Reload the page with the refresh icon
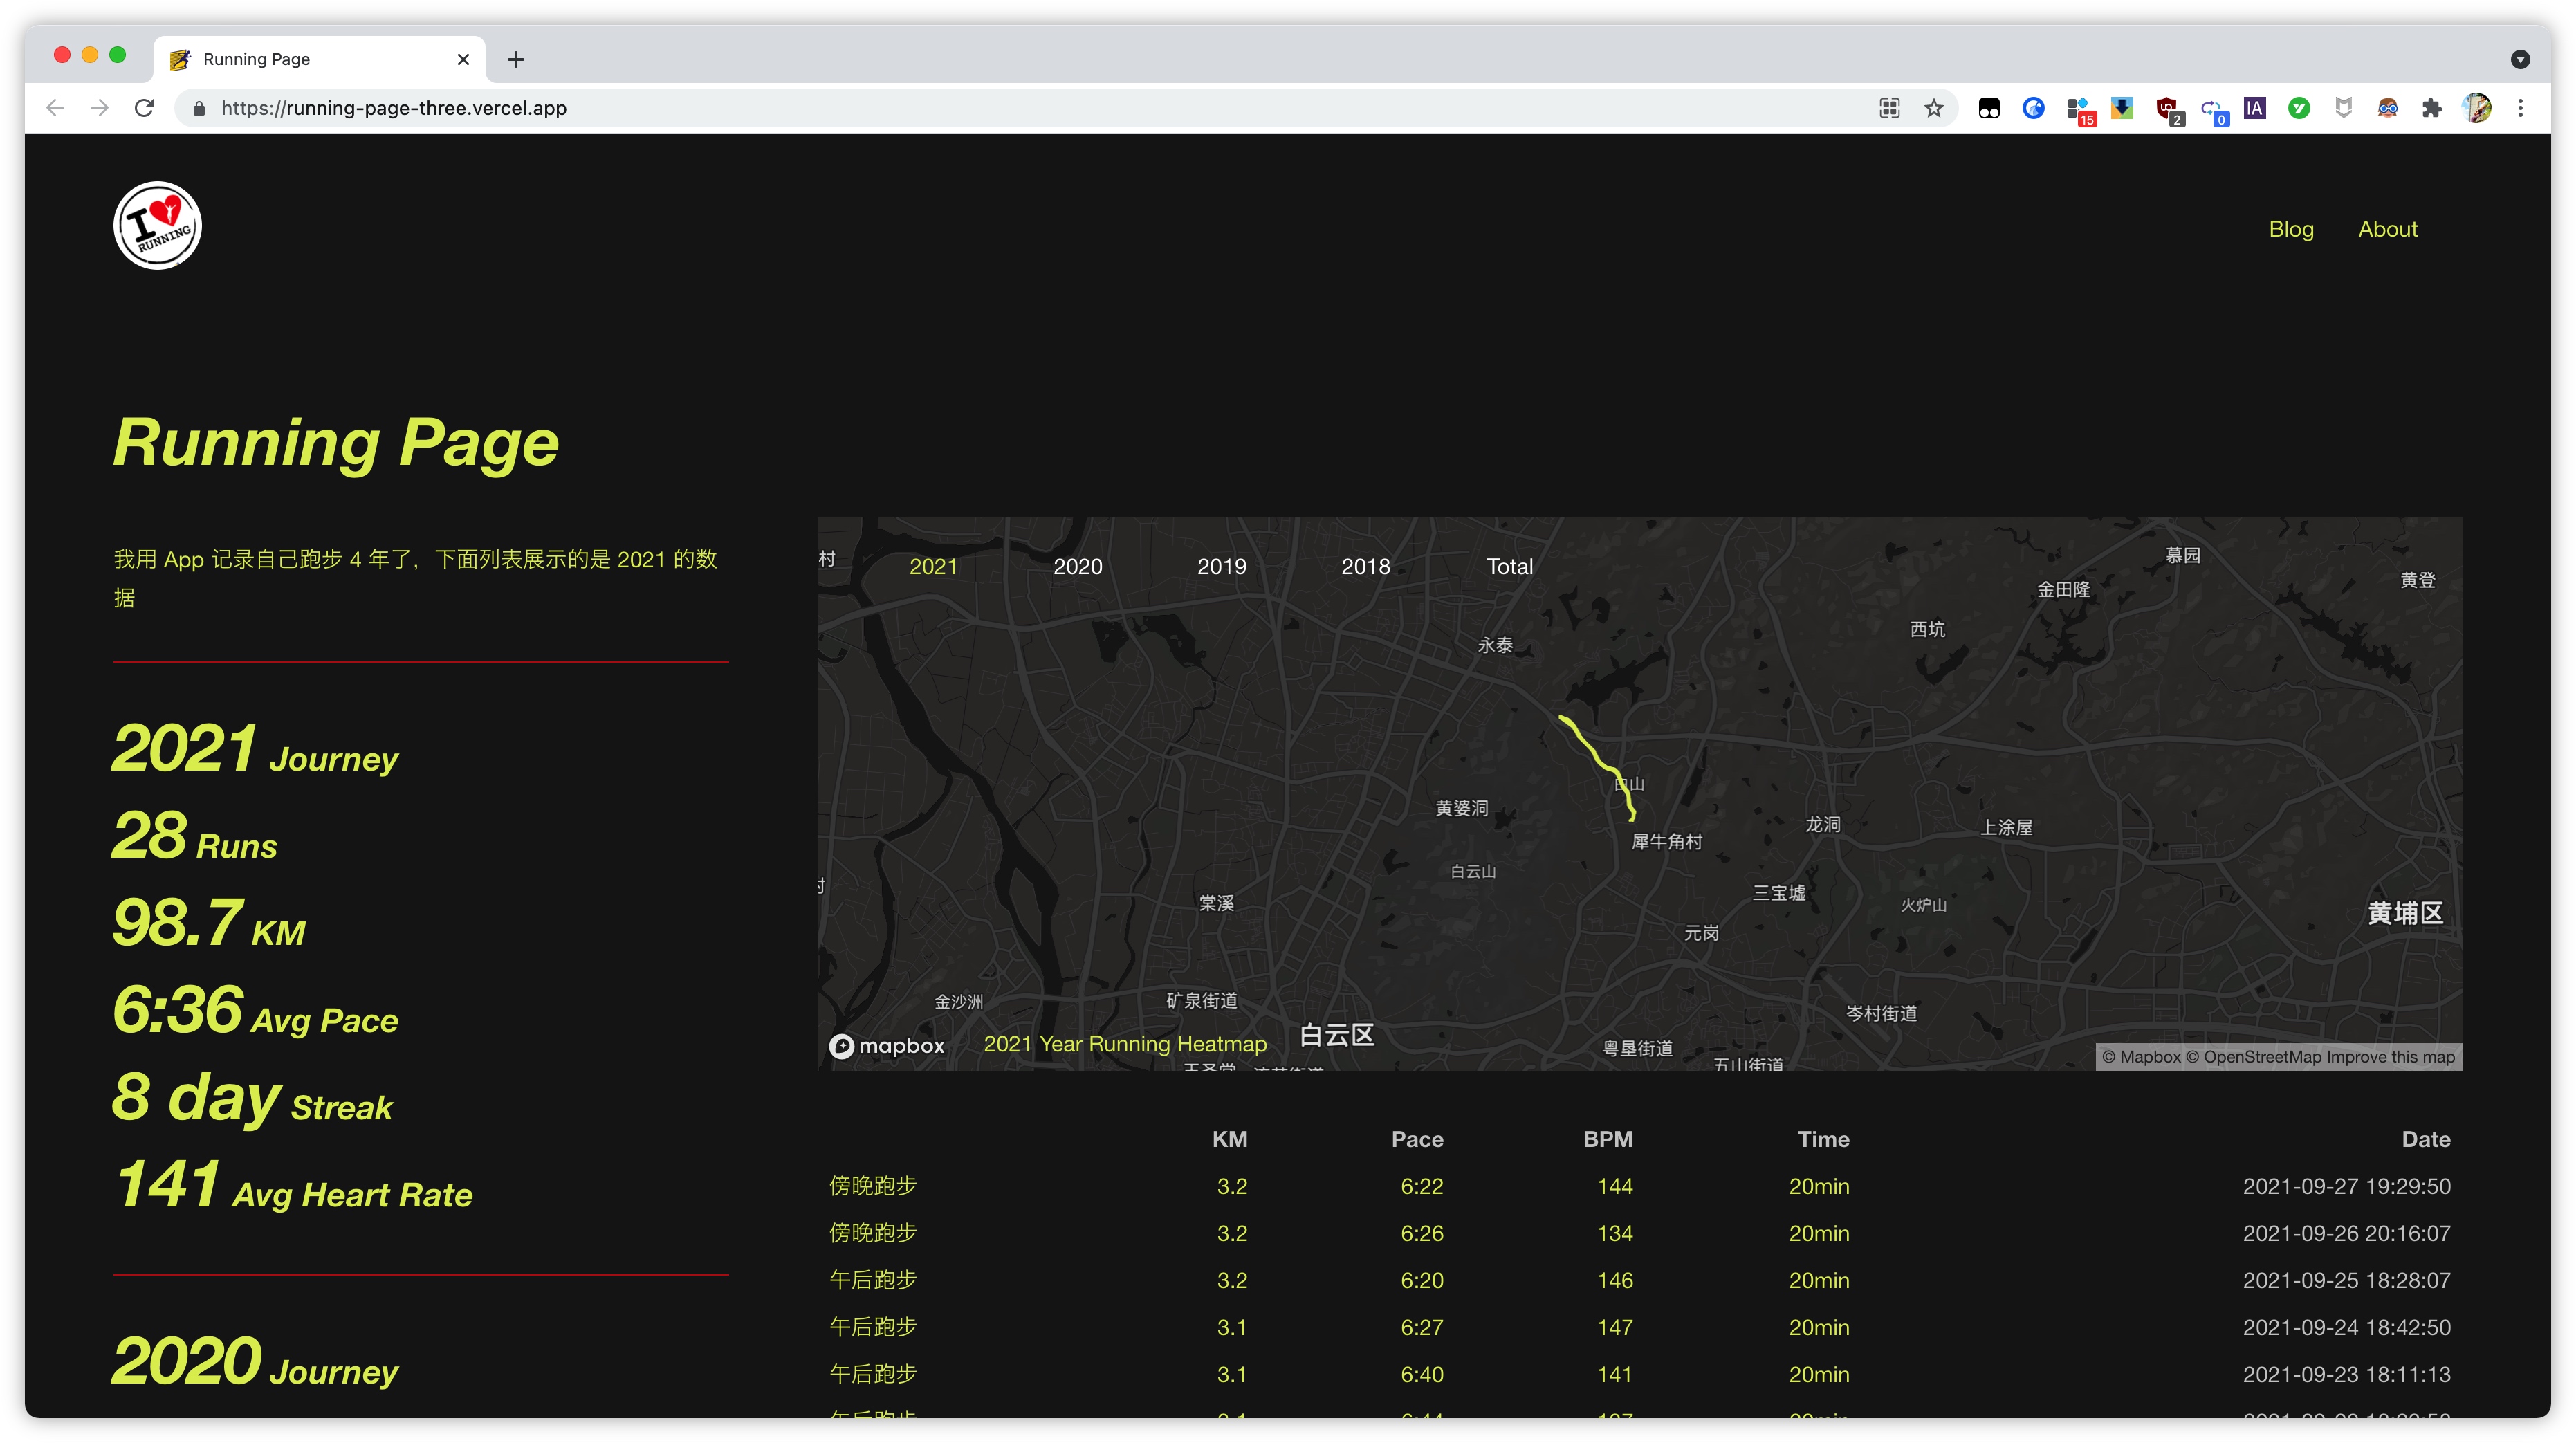The width and height of the screenshot is (2576, 1443). (144, 108)
